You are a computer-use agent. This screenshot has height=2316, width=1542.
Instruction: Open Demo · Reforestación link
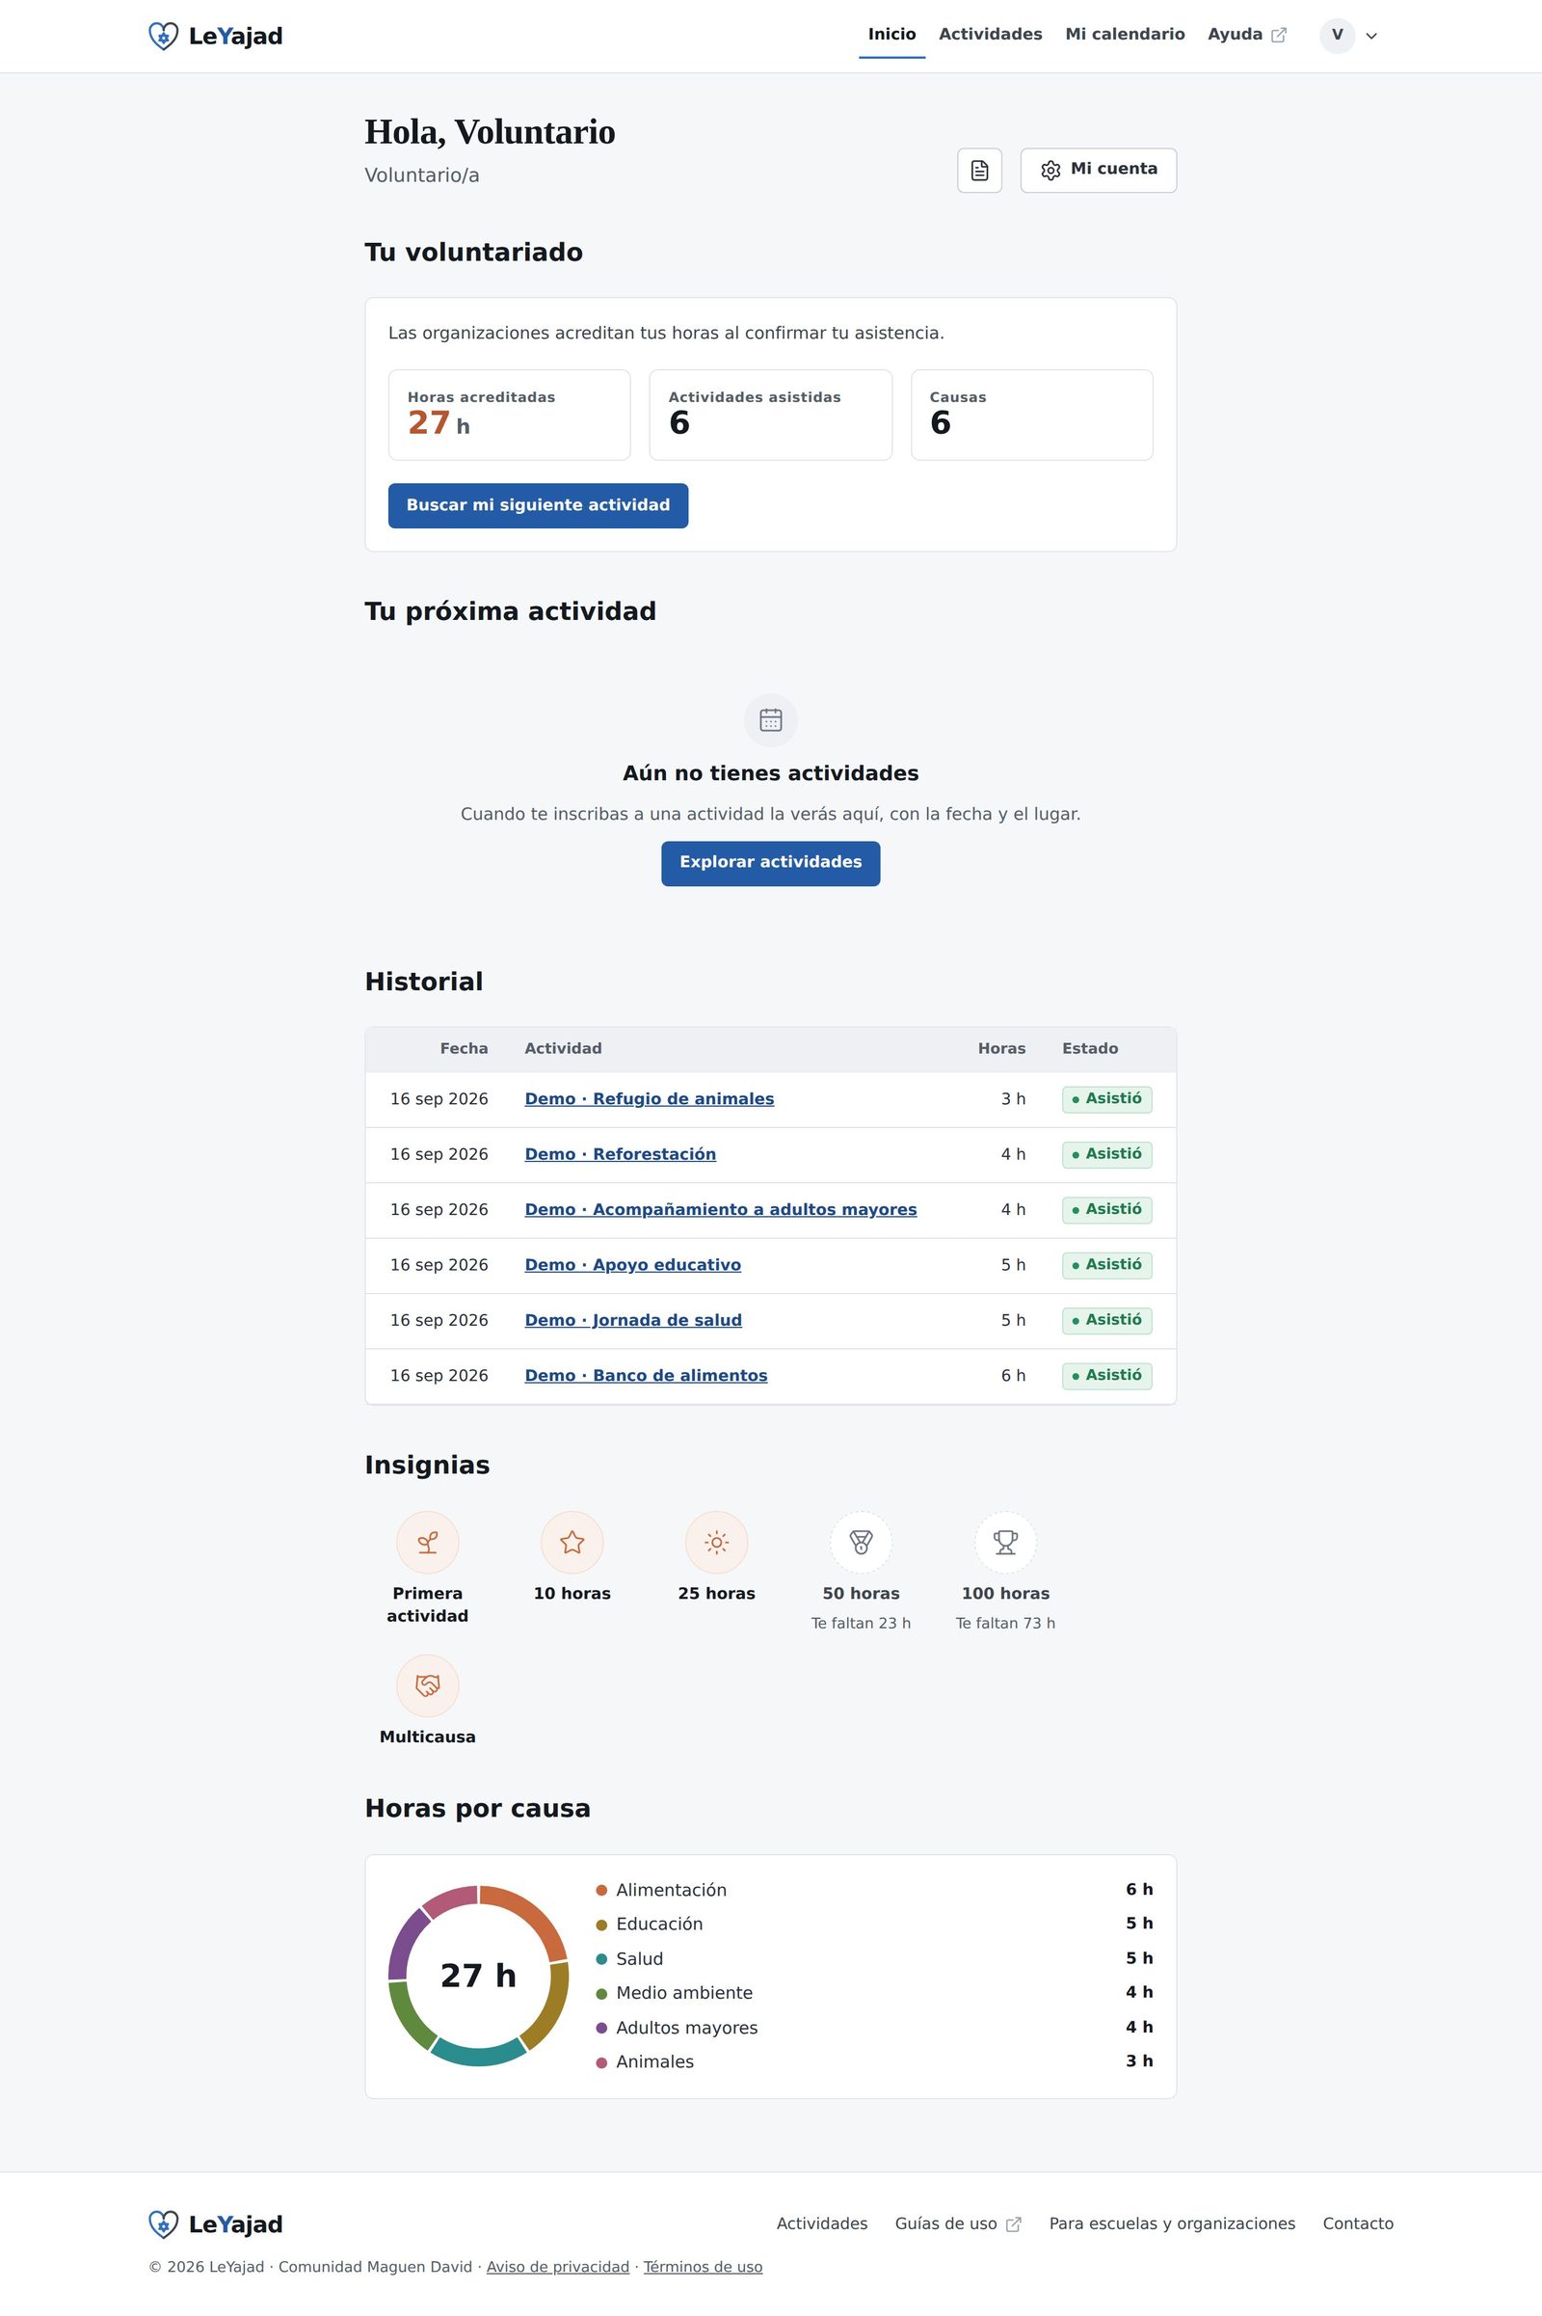click(x=621, y=1154)
